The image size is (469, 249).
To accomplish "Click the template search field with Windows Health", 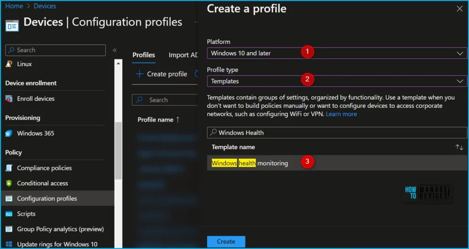I will click(x=337, y=132).
